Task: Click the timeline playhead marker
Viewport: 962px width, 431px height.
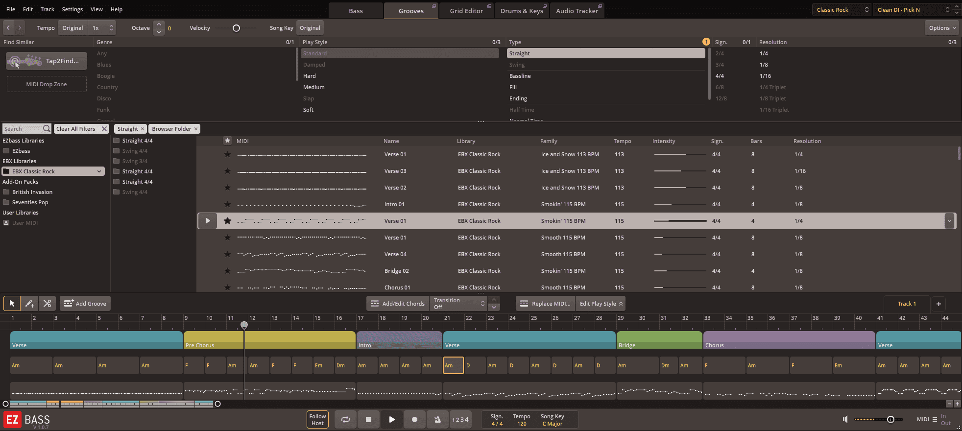Action: 244,325
